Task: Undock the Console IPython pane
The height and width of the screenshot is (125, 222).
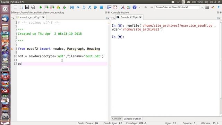Action: (218, 12)
